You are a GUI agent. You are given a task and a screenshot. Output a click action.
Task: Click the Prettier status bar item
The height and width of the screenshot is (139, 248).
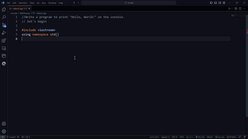(231, 137)
